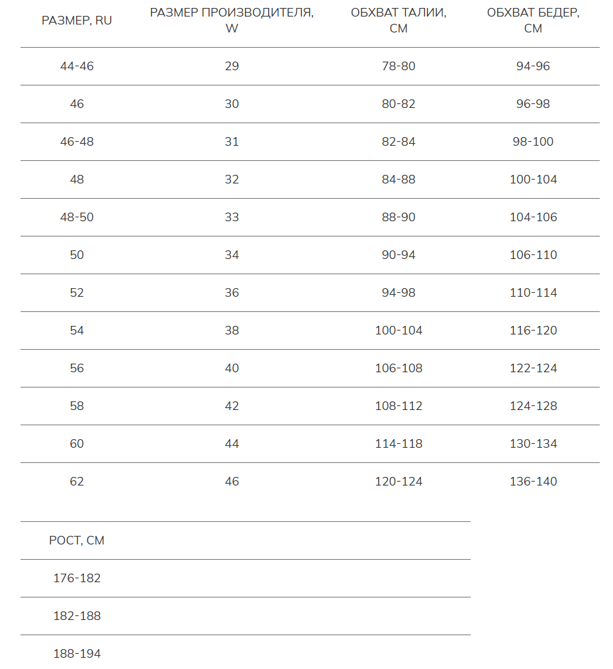Click manufacturer size 38 cell

232,331
